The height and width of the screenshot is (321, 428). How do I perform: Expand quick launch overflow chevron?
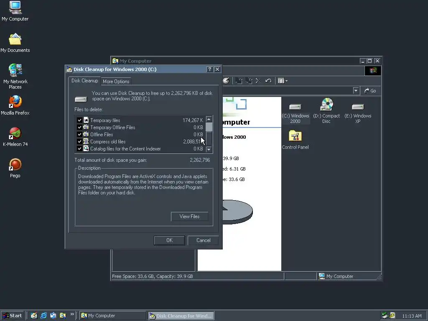tap(72, 314)
